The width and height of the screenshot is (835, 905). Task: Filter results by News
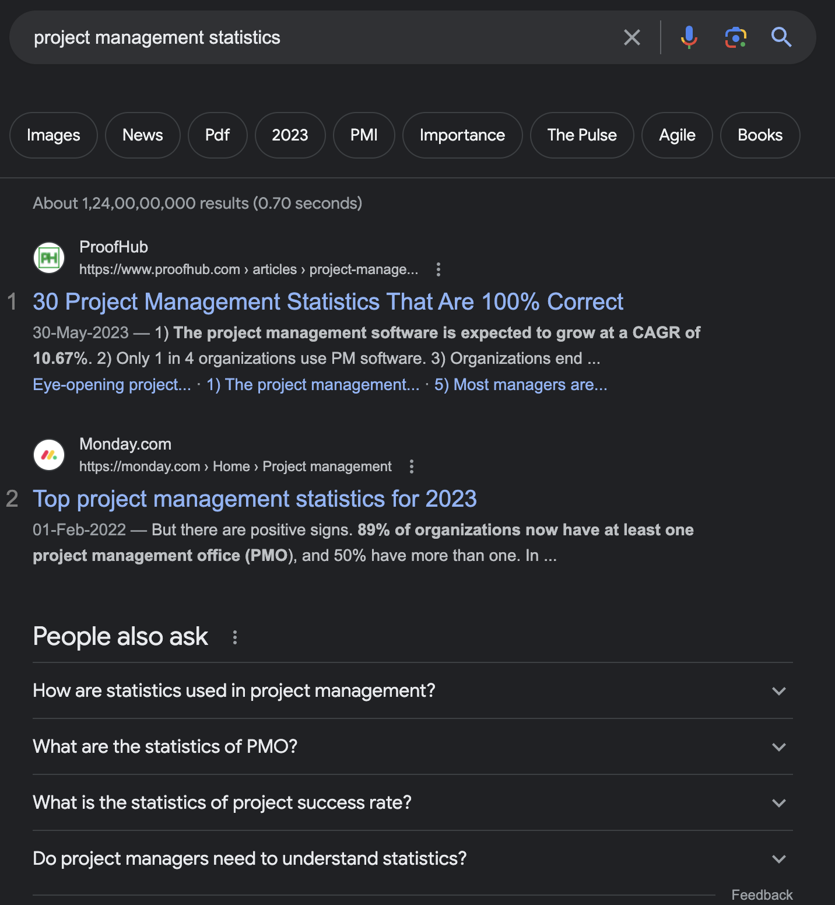point(143,135)
